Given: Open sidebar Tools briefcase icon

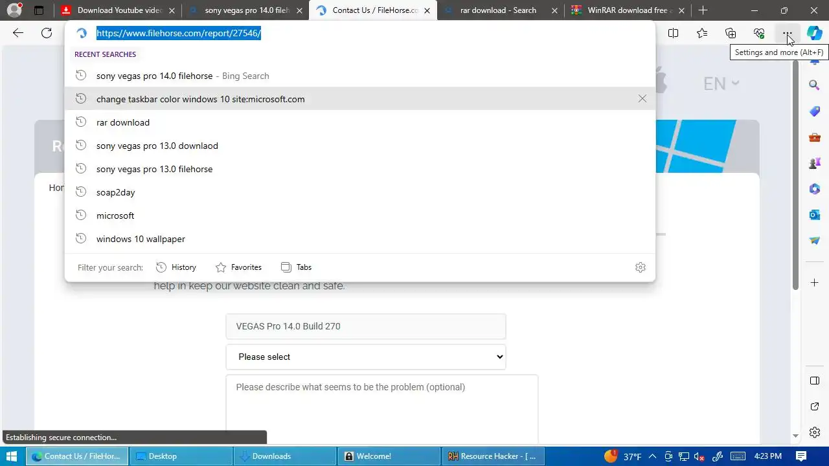Looking at the screenshot, I should pos(815,137).
